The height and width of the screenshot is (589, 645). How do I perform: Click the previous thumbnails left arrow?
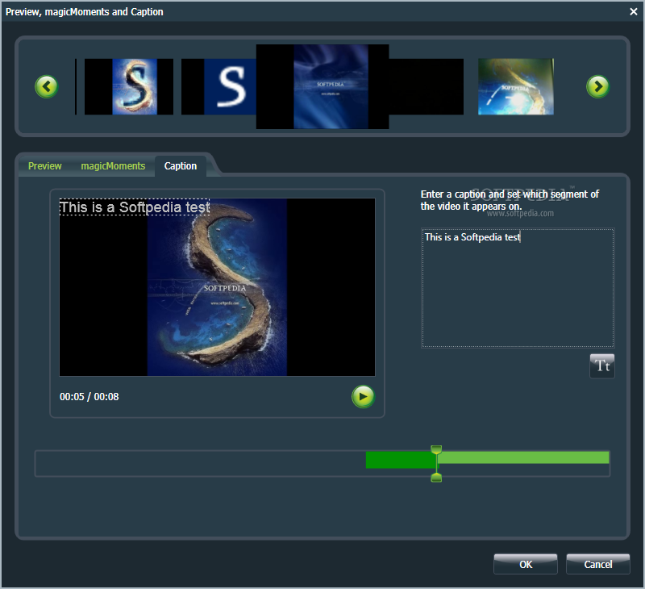(47, 86)
